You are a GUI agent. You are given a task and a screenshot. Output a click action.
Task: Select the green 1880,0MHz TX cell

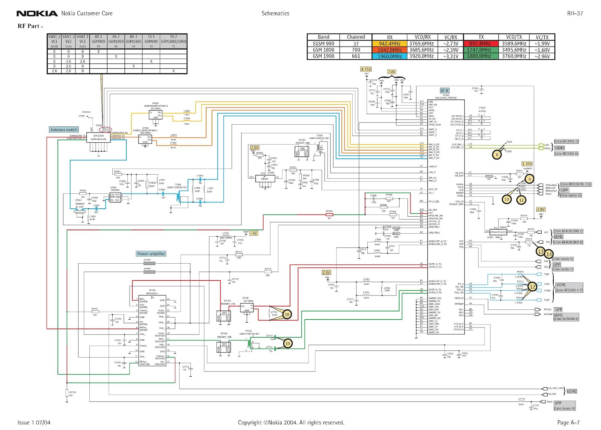pyautogui.click(x=481, y=56)
